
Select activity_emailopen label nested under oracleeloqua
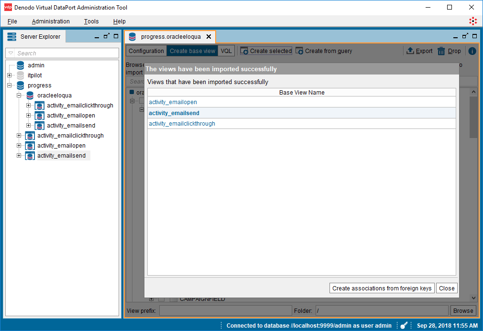point(71,116)
